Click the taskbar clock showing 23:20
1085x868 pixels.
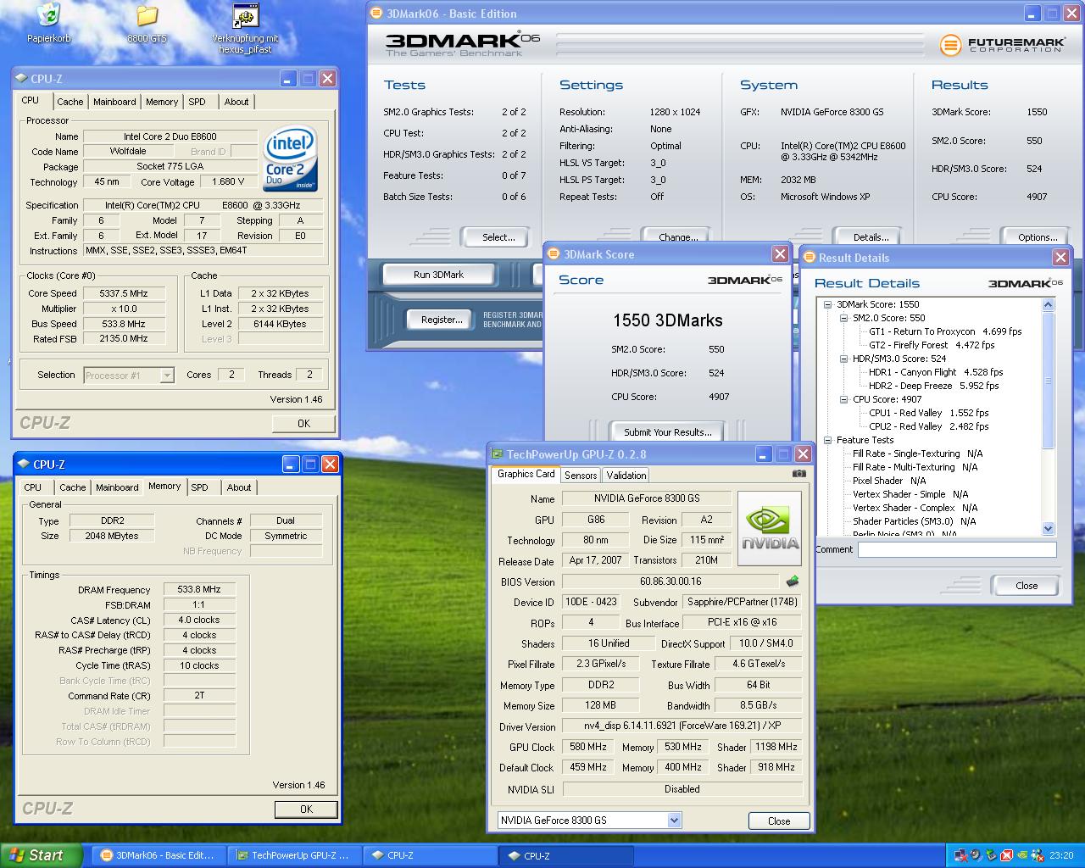[x=1061, y=855]
